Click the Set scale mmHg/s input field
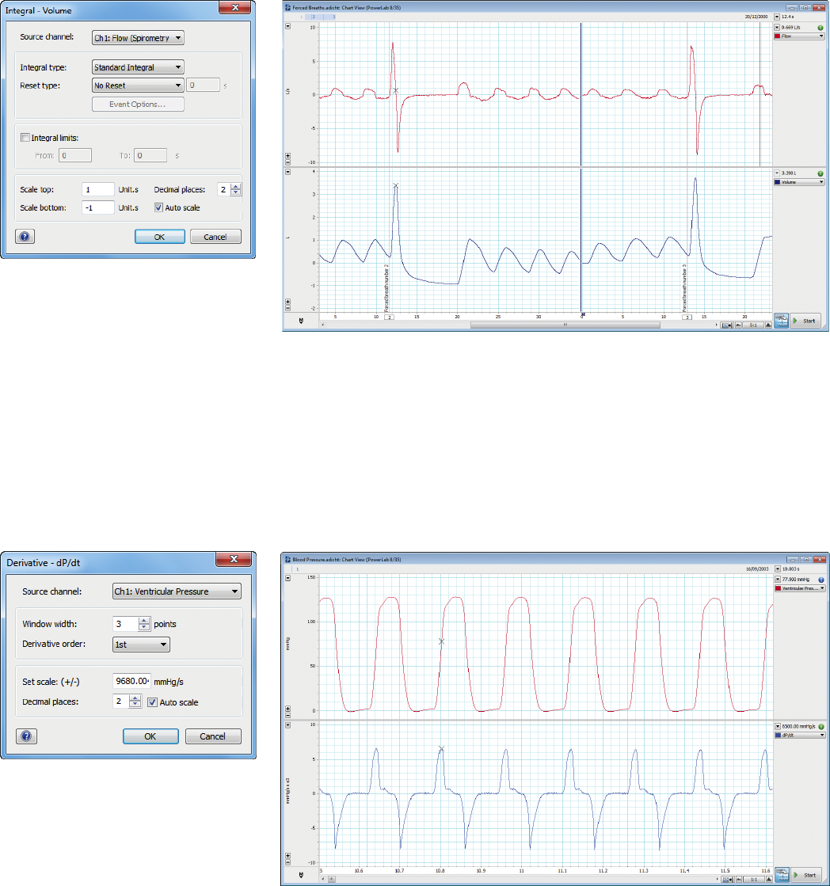This screenshot has height=886, width=830. (x=131, y=681)
